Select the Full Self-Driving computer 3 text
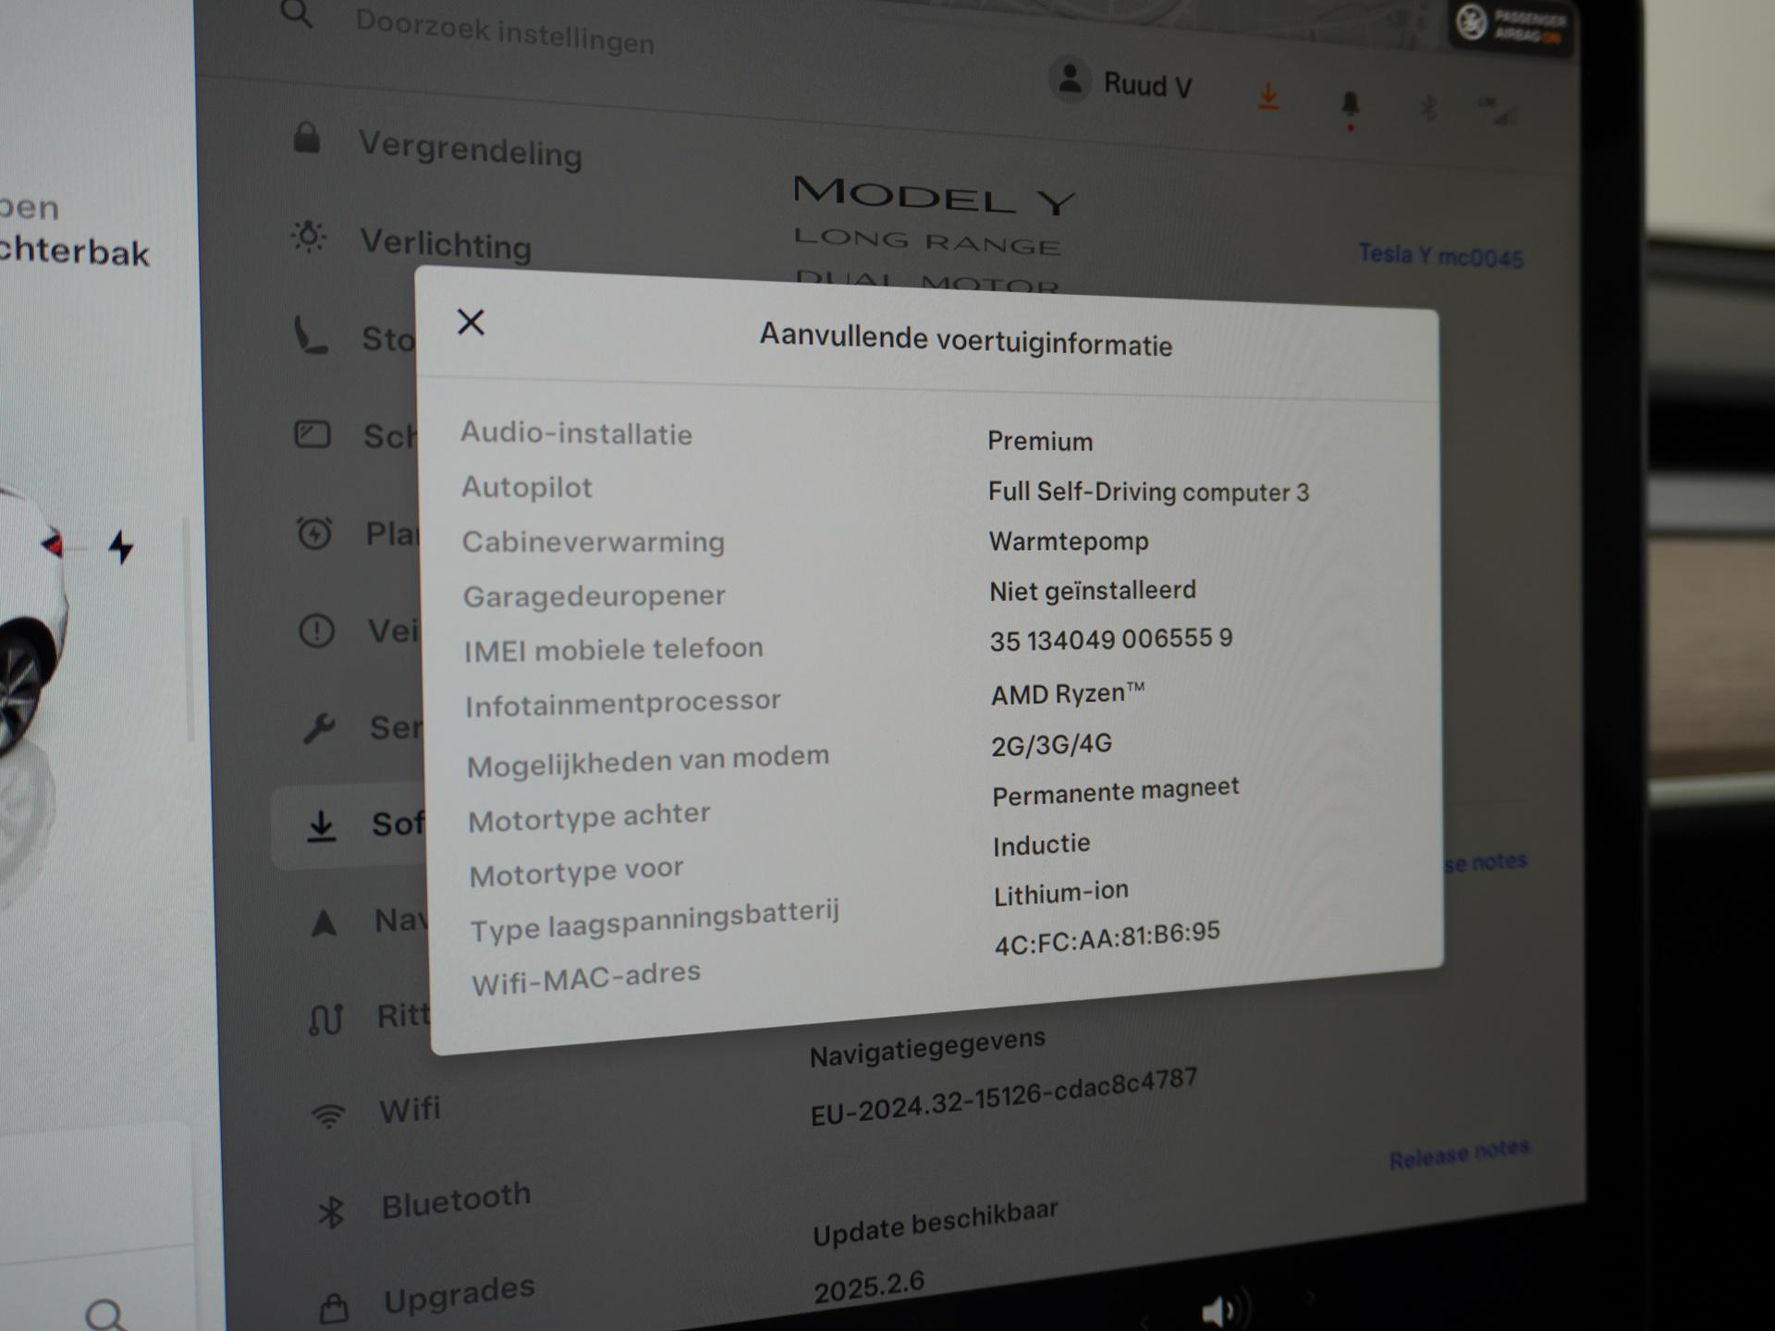Image resolution: width=1775 pixels, height=1331 pixels. [1148, 492]
